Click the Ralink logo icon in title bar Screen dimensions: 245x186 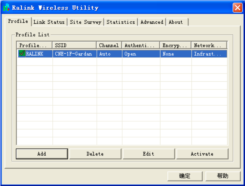point(7,7)
